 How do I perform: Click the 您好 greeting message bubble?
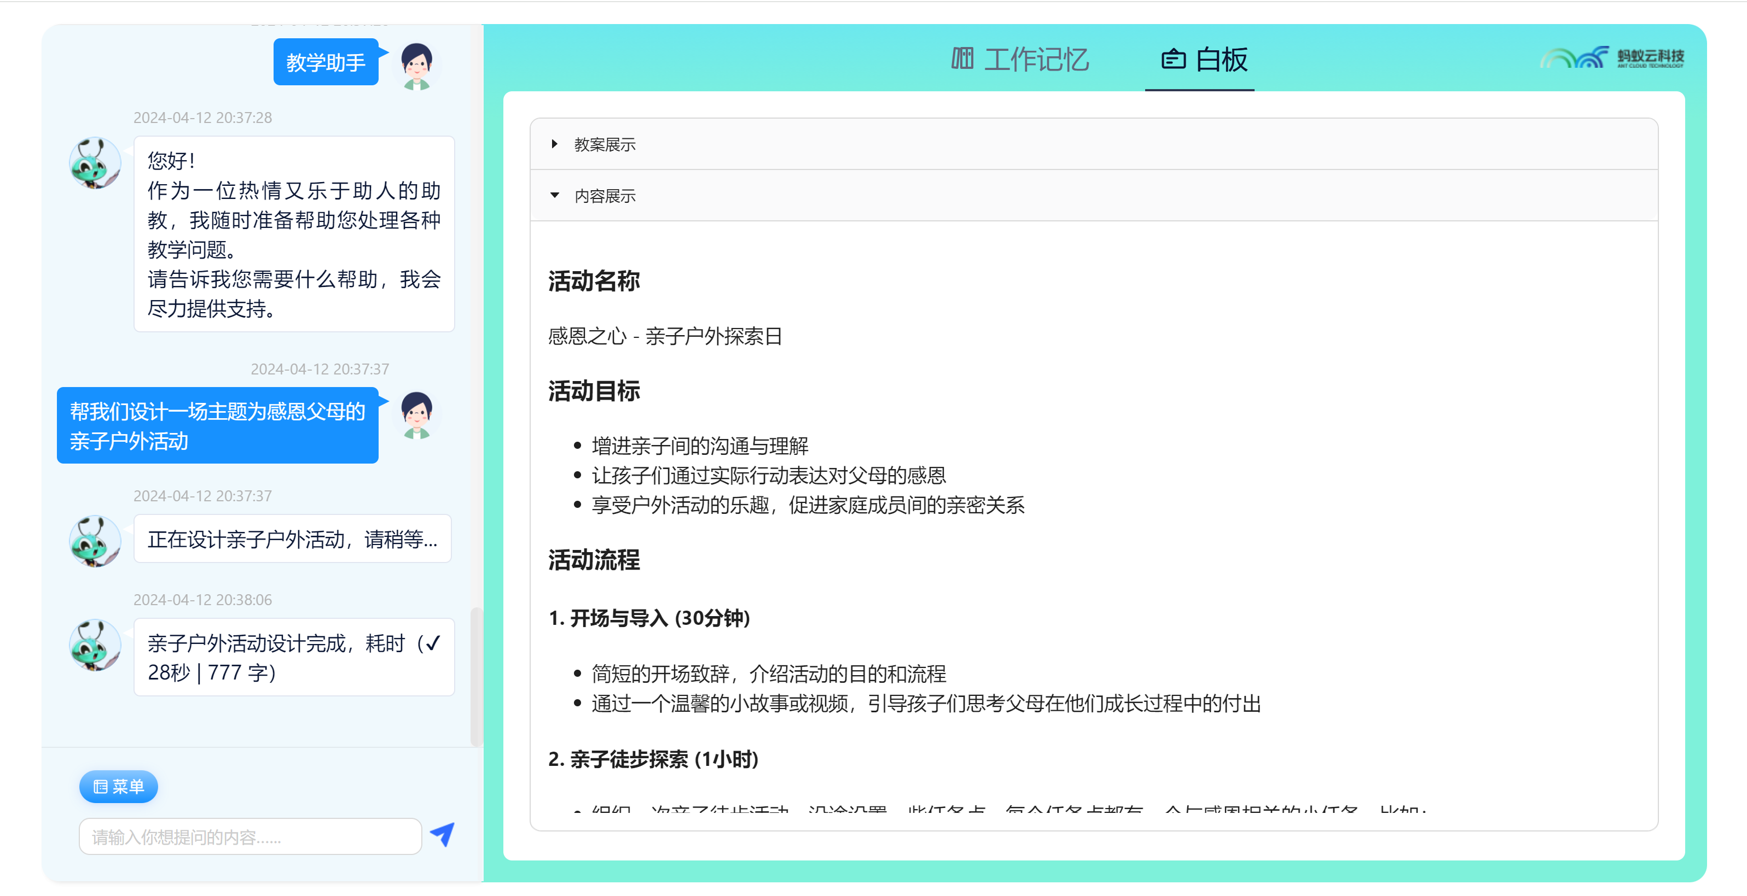click(294, 234)
